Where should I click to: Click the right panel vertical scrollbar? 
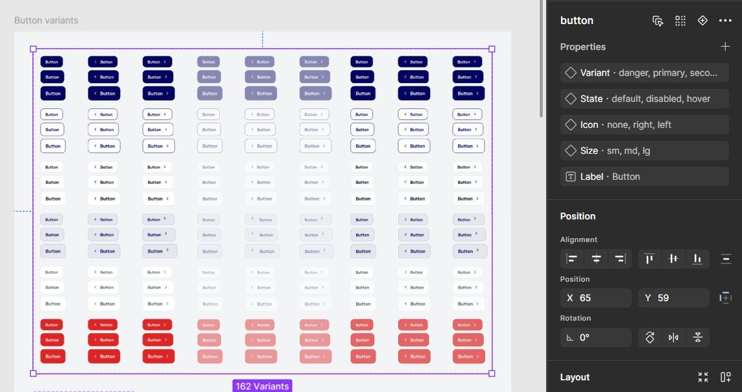coord(542,59)
